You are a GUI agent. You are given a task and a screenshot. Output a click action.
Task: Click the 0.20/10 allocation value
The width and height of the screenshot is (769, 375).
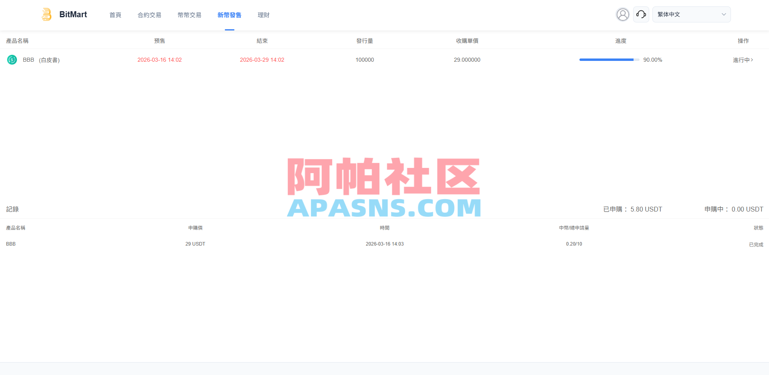coord(574,244)
